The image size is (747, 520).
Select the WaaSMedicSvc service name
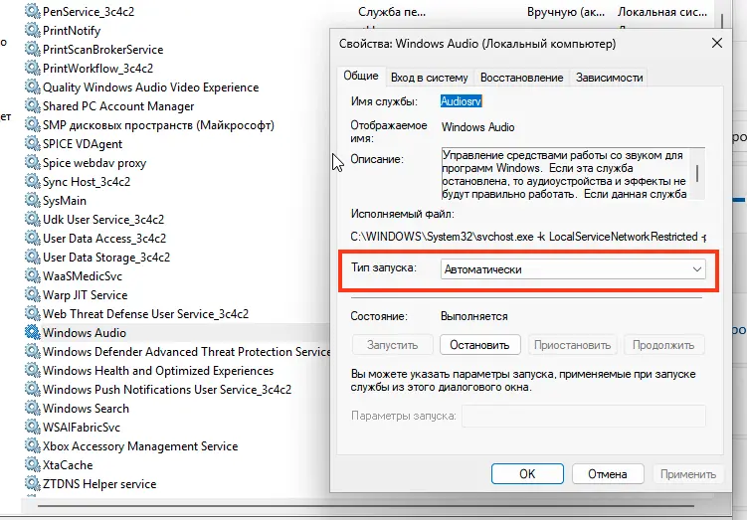coord(83,276)
